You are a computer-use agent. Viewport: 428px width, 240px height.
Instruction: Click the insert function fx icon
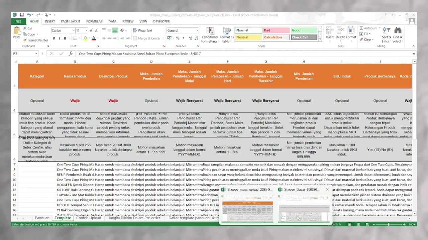tap(71, 54)
